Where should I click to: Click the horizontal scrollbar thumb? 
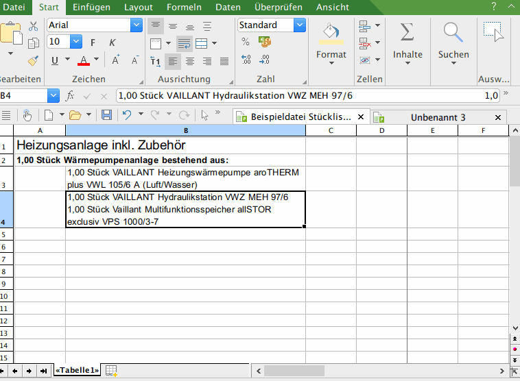294,371
